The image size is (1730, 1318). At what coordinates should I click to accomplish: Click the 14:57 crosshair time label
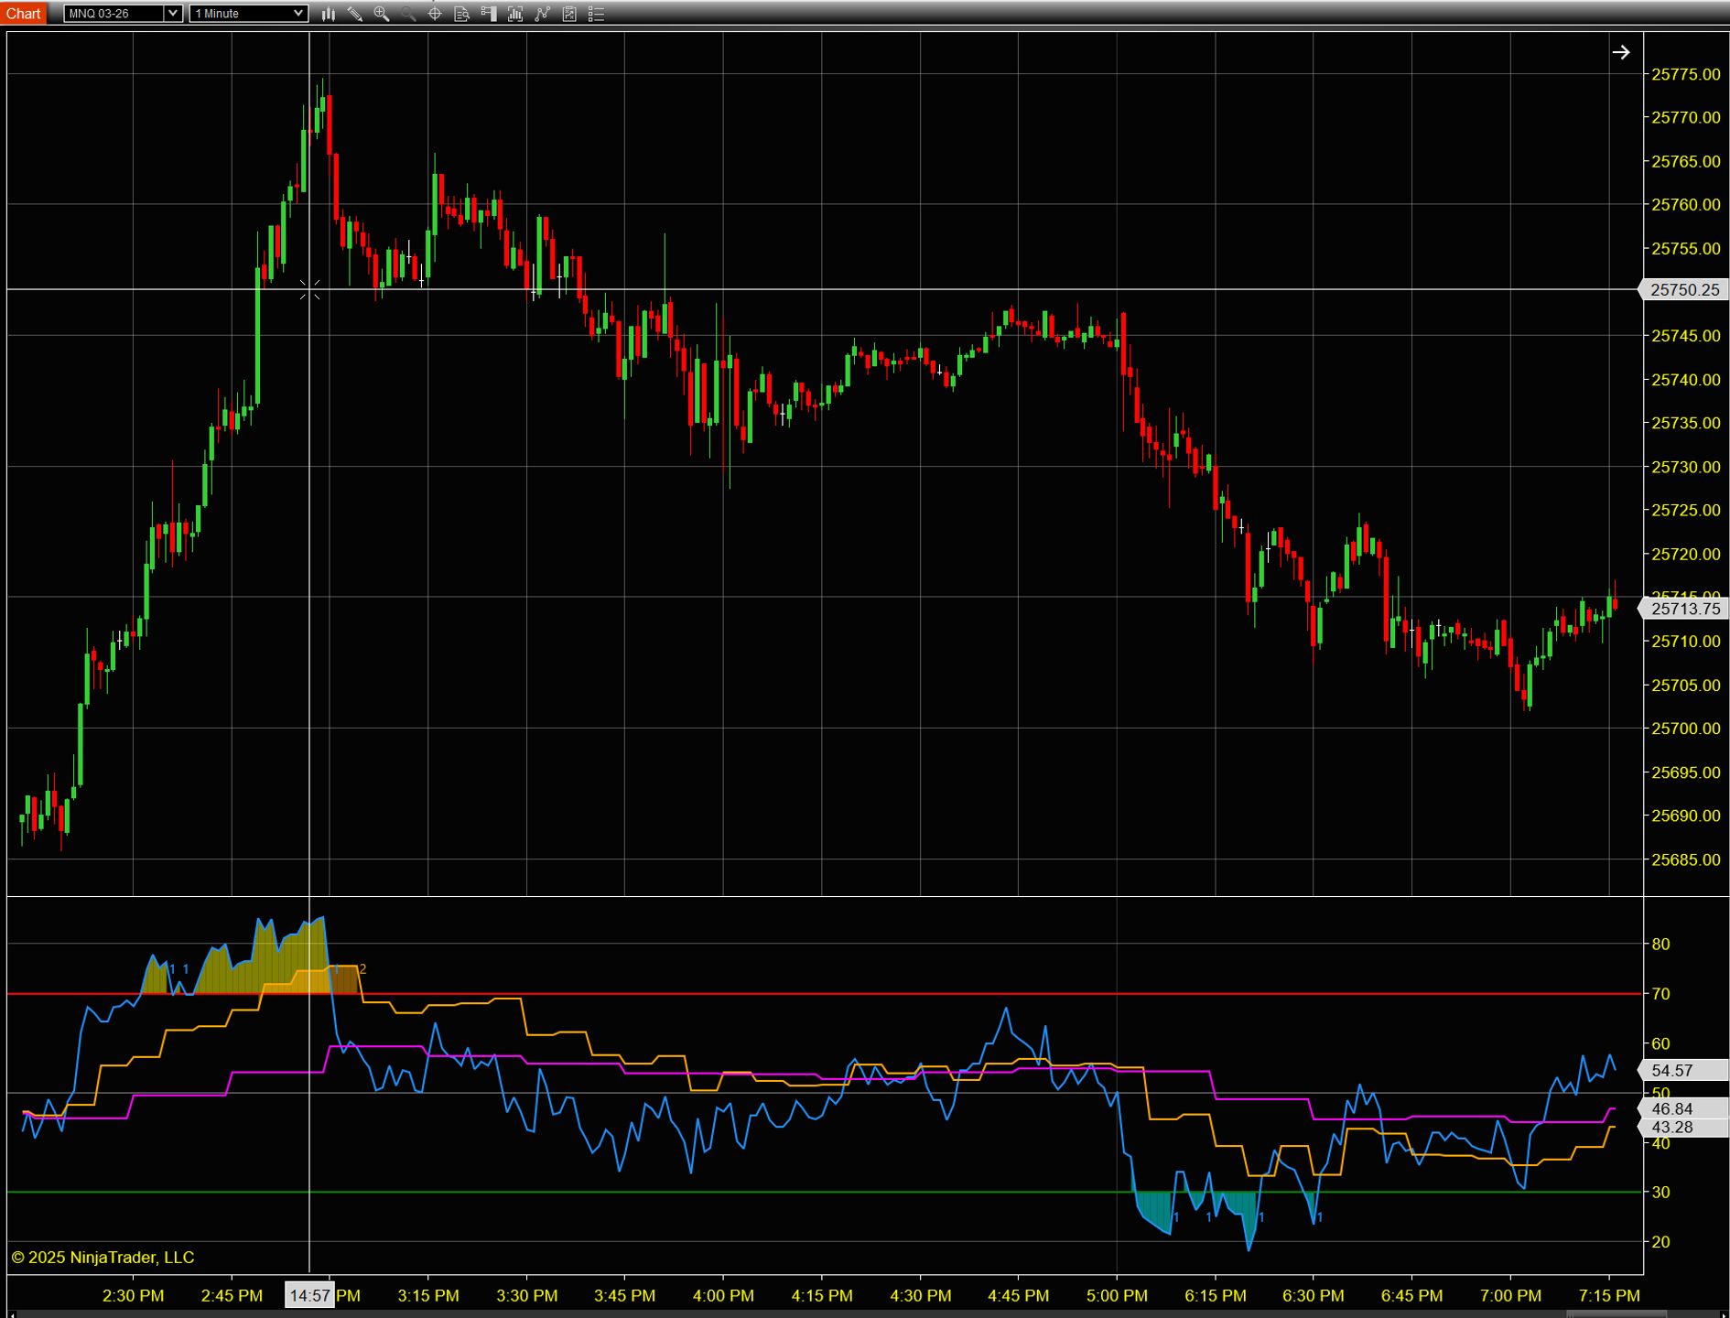(x=309, y=1295)
